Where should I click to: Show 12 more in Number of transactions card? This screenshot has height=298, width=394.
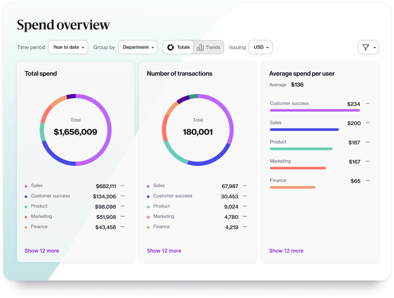(164, 251)
